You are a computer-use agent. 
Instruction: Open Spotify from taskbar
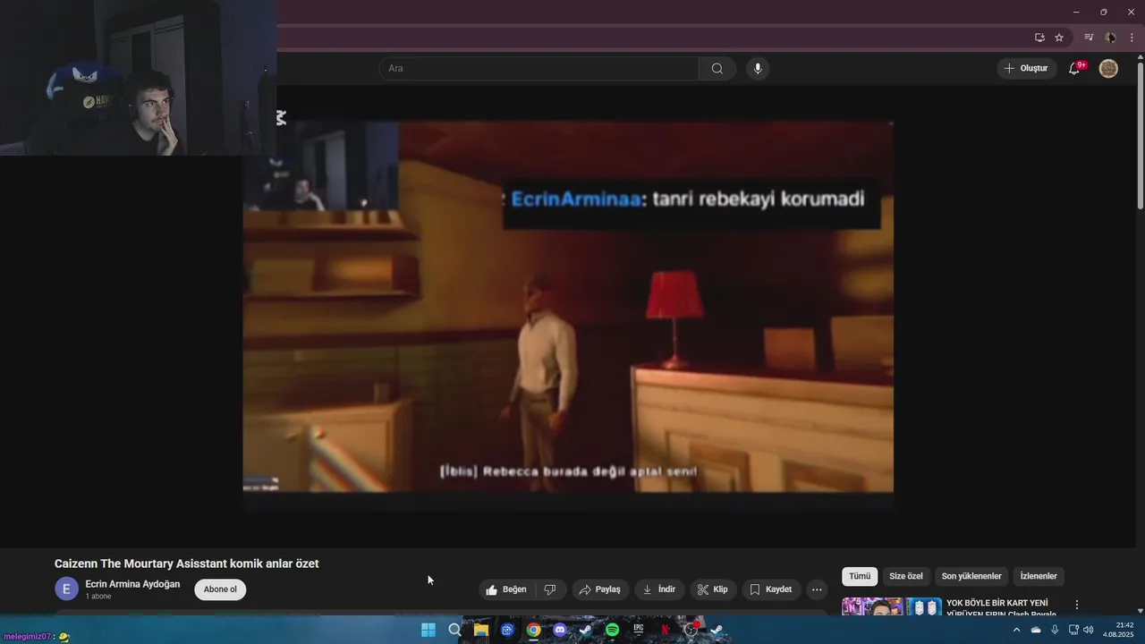(x=612, y=630)
